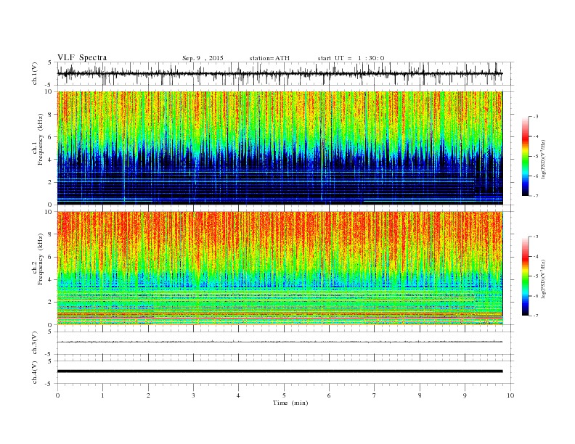Click the "2" kHz tick on ch.2 spectrogram
Image resolution: width=575 pixels, height=444 pixels.
(x=51, y=303)
